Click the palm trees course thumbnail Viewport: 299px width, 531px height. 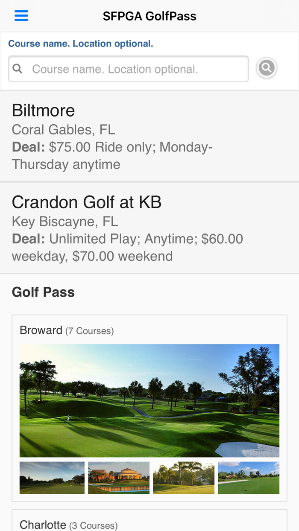[x=184, y=477]
